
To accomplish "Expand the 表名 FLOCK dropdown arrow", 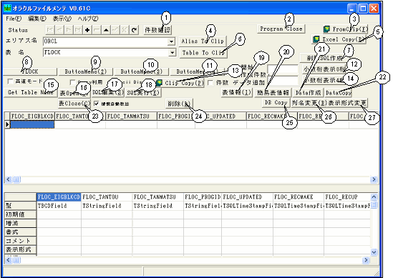I will tap(172, 53).
